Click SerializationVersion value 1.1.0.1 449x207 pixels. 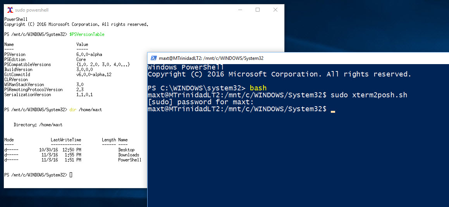[85, 95]
